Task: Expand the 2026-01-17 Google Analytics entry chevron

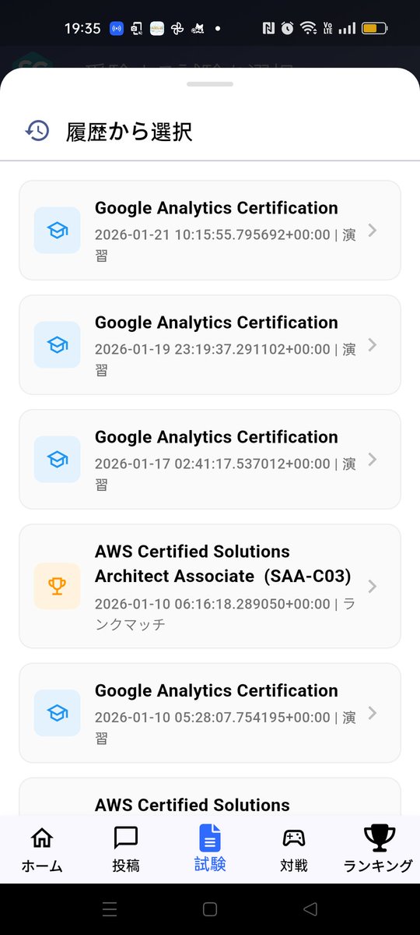Action: [373, 459]
